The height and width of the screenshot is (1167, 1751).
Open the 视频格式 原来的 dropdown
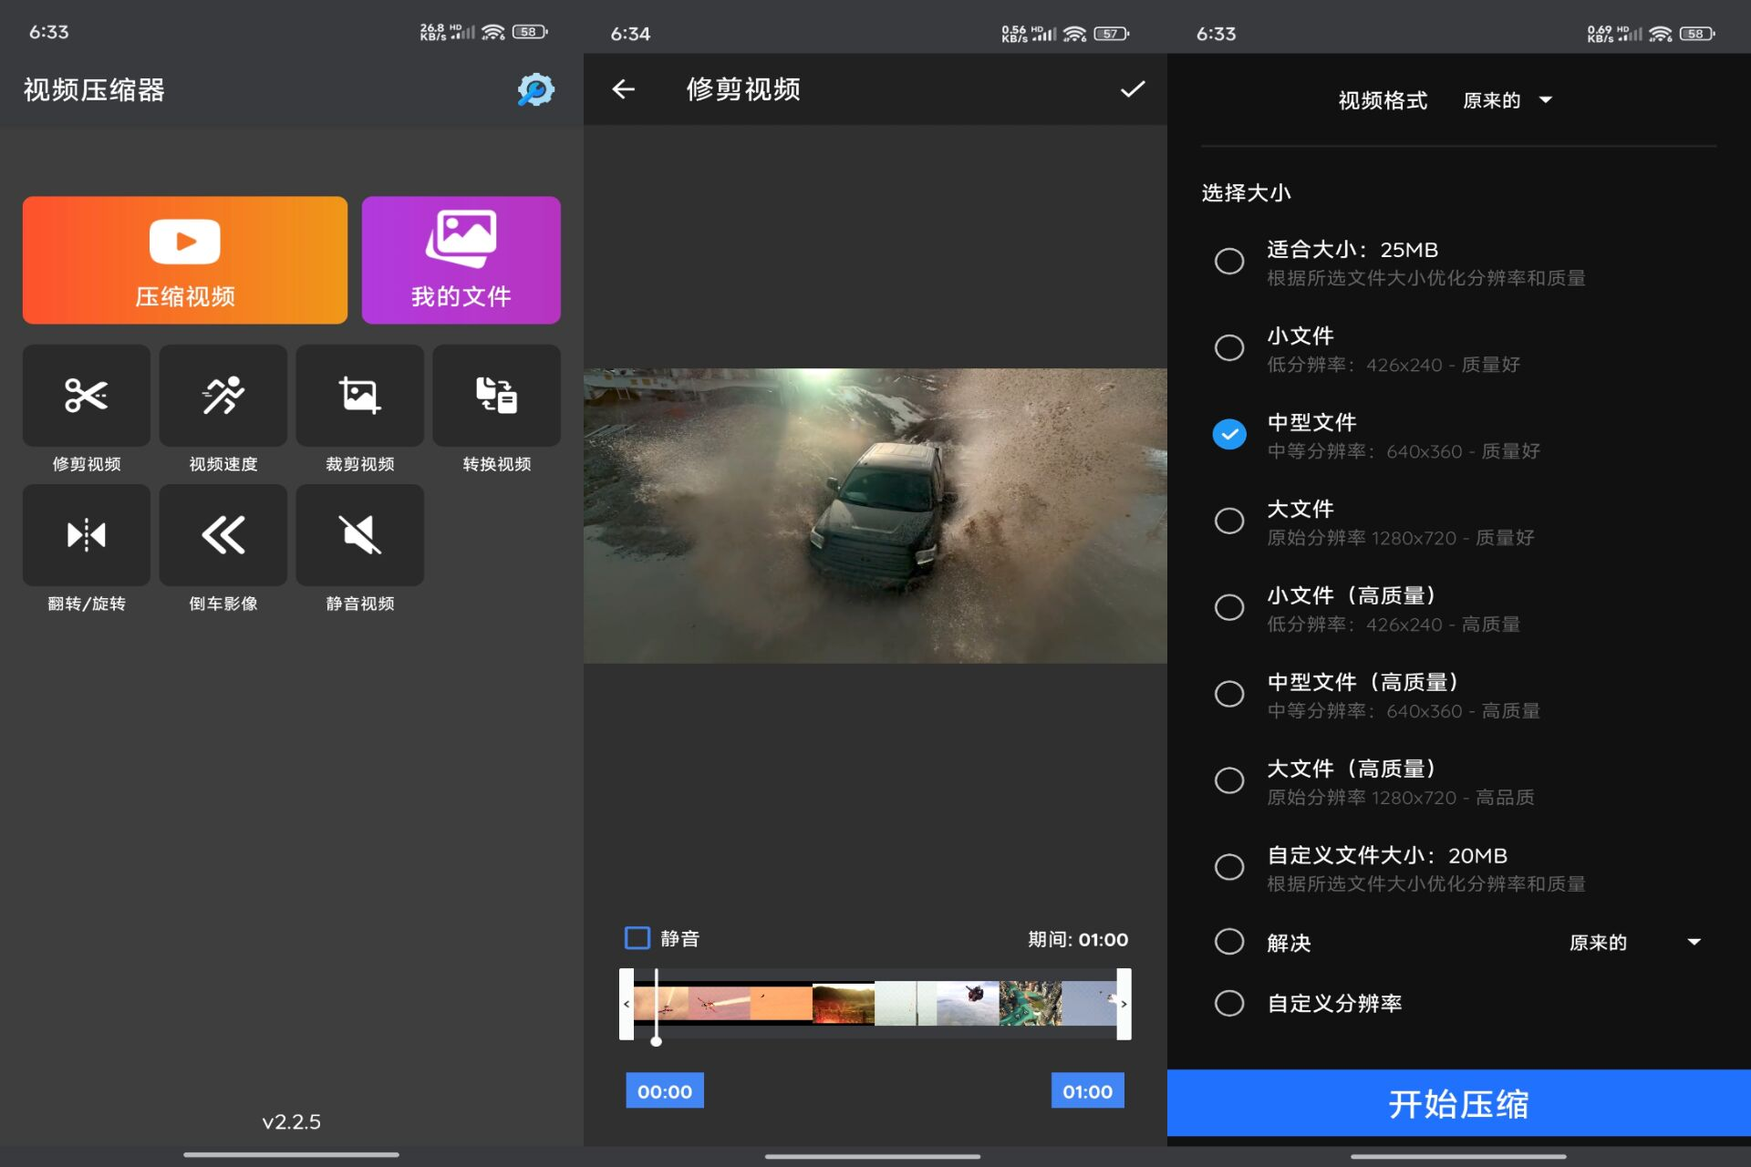[1507, 100]
